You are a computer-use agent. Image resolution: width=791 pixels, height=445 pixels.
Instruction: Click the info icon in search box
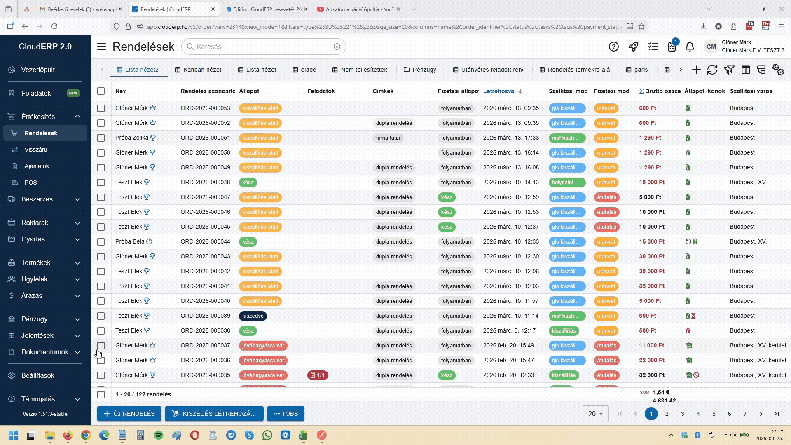[x=337, y=47]
